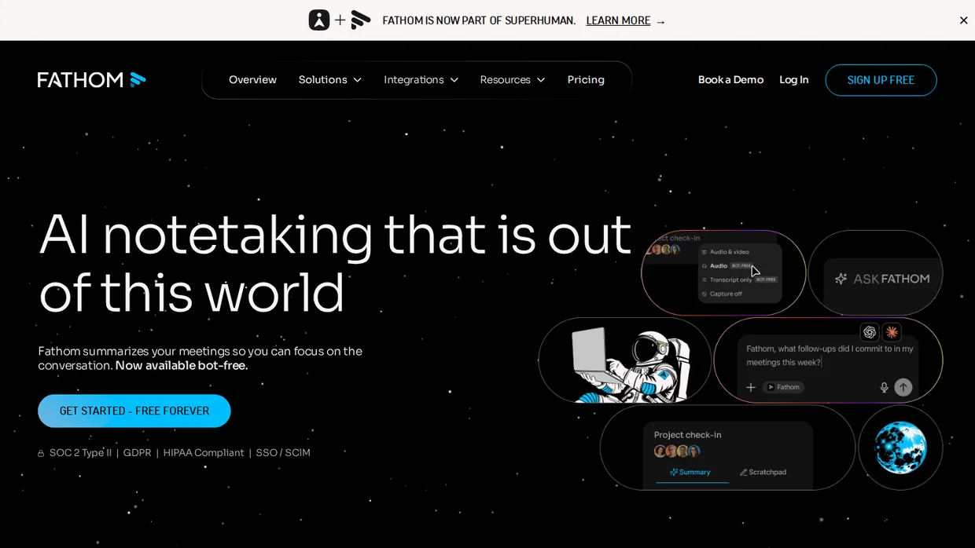Viewport: 975px width, 548px height.
Task: Expand the Resources chevron arrow
Action: click(x=540, y=80)
